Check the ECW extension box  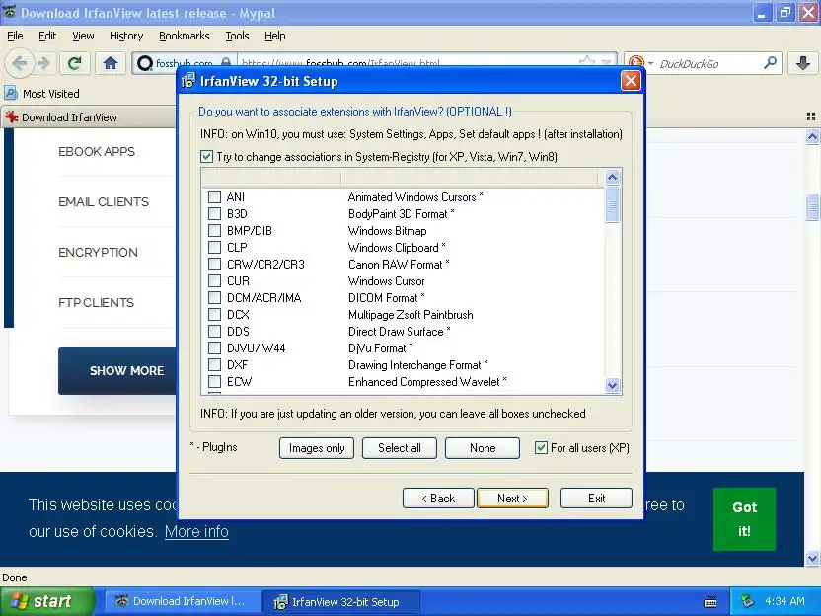coord(214,381)
